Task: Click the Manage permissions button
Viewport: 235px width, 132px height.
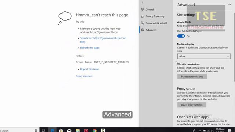Action: click(x=192, y=77)
